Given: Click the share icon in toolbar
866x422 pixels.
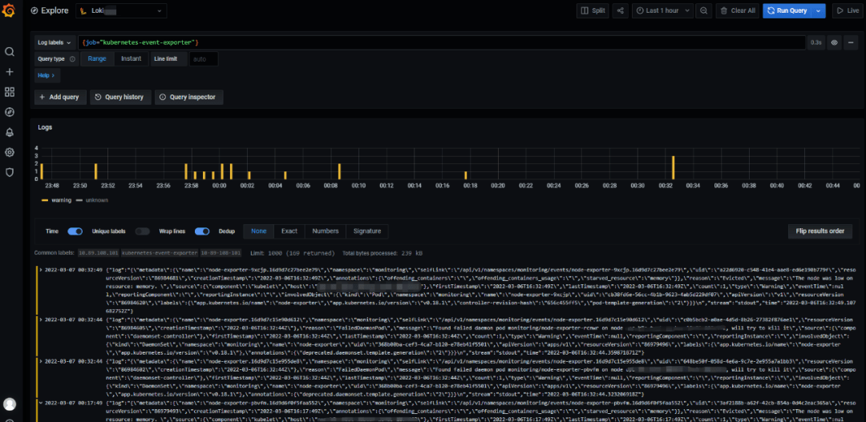Looking at the screenshot, I should [621, 11].
